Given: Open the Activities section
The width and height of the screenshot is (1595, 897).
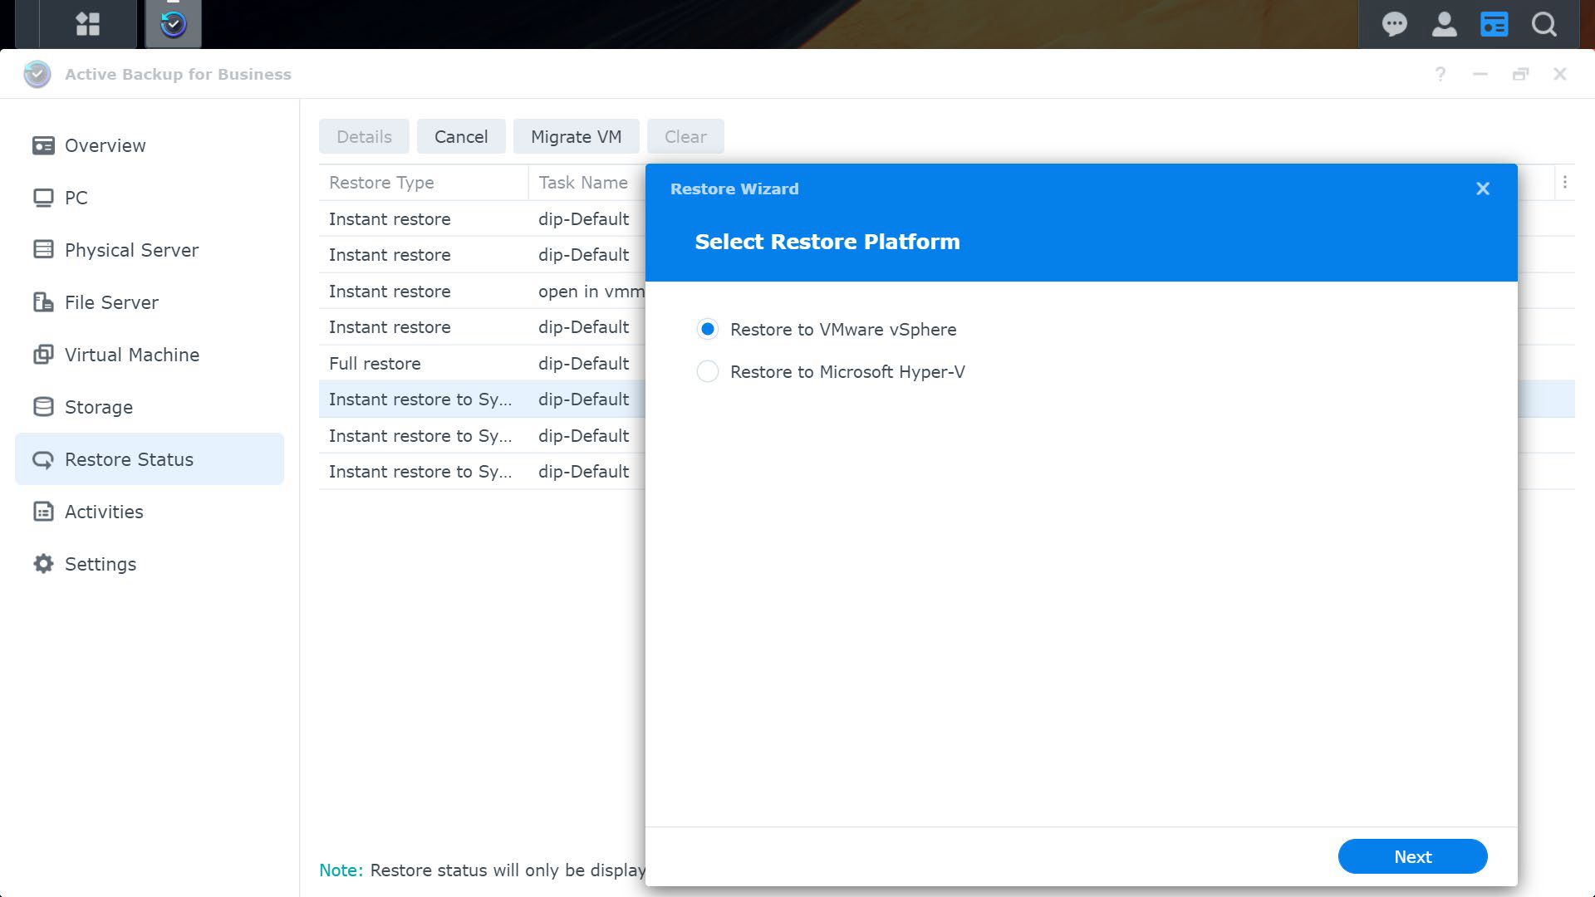Looking at the screenshot, I should [x=150, y=512].
